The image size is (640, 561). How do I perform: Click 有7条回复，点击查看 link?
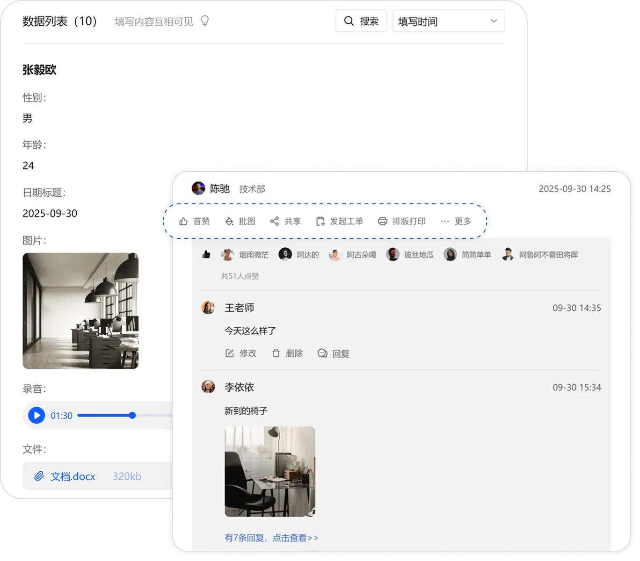click(271, 538)
